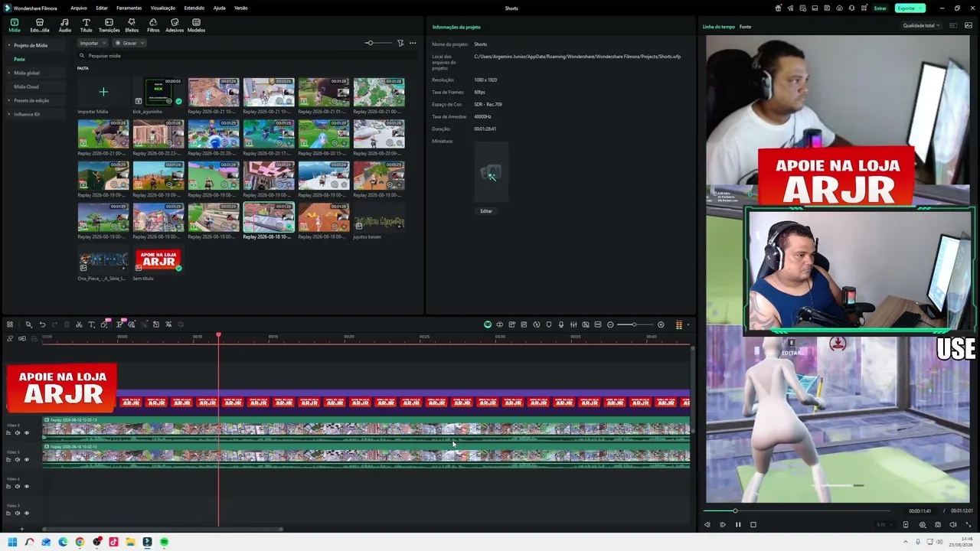Toggle preview fullscreen icon
This screenshot has width=980, height=551.
pos(969,525)
